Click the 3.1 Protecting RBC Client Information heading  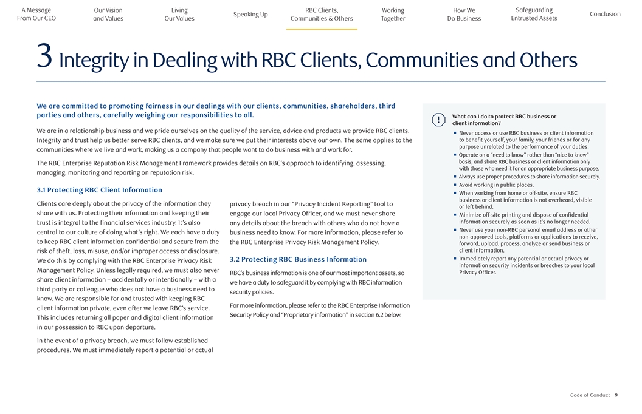(100, 190)
